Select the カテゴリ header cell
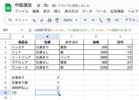The width and height of the screenshot is (139, 100). click(x=72, y=42)
